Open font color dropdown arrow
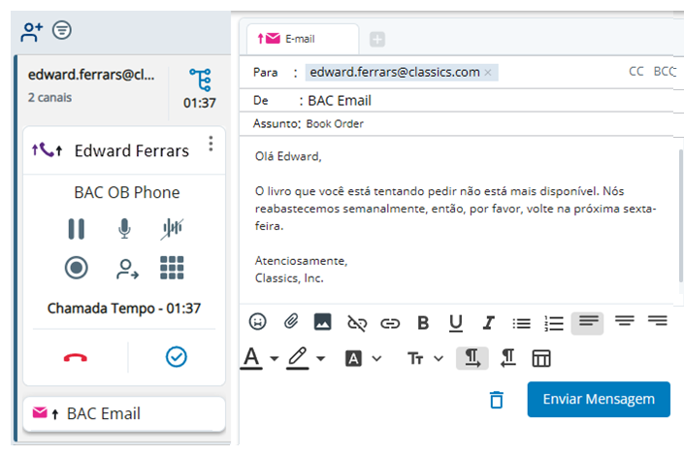This screenshot has height=456, width=684. click(x=274, y=359)
